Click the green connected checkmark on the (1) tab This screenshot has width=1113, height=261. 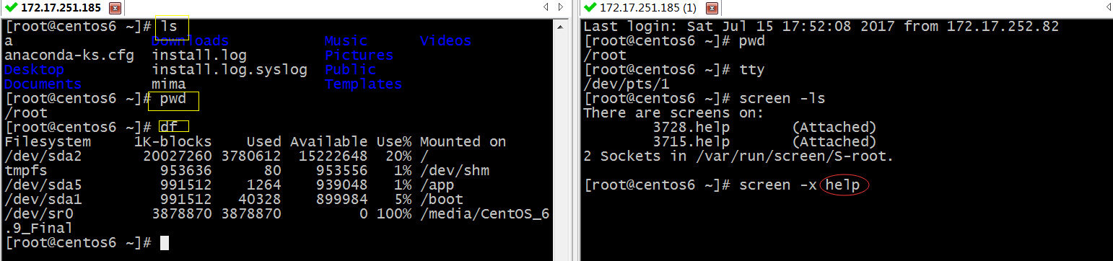click(590, 8)
